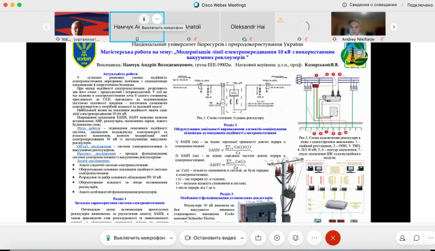Click the Актуальність роботи heading
Image resolution: width=435 pixels, height=251 pixels.
pos(120,74)
